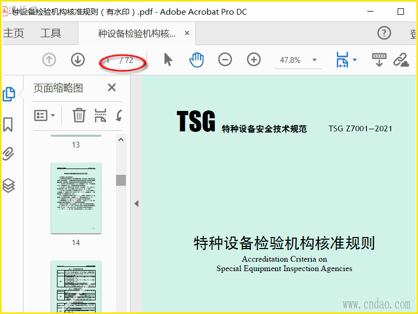This screenshot has height=314, width=418.
Task: Open the attachments paperclip icon
Action: coord(8,154)
